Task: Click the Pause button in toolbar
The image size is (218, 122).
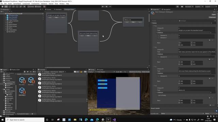Action: (x=107, y=6)
